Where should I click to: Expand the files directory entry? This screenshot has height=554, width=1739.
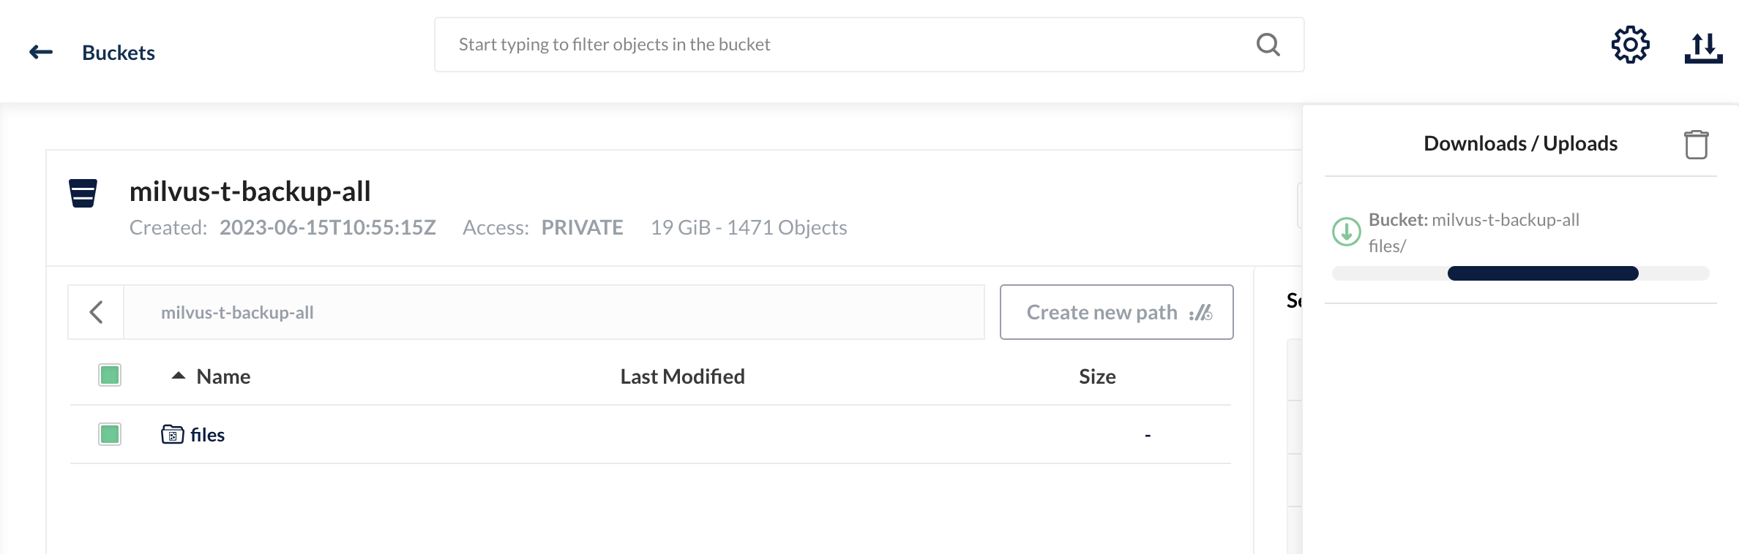(207, 433)
